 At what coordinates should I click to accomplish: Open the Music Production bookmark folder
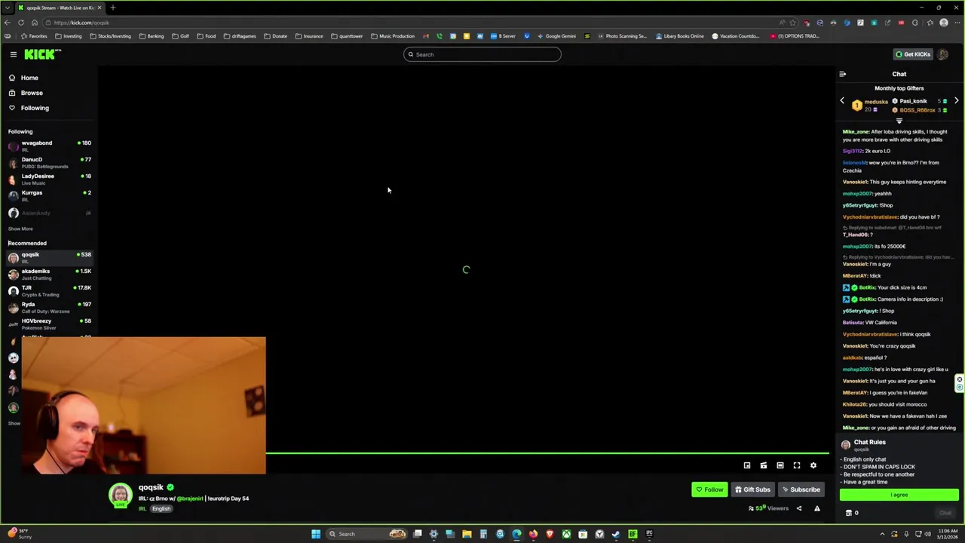coord(393,36)
